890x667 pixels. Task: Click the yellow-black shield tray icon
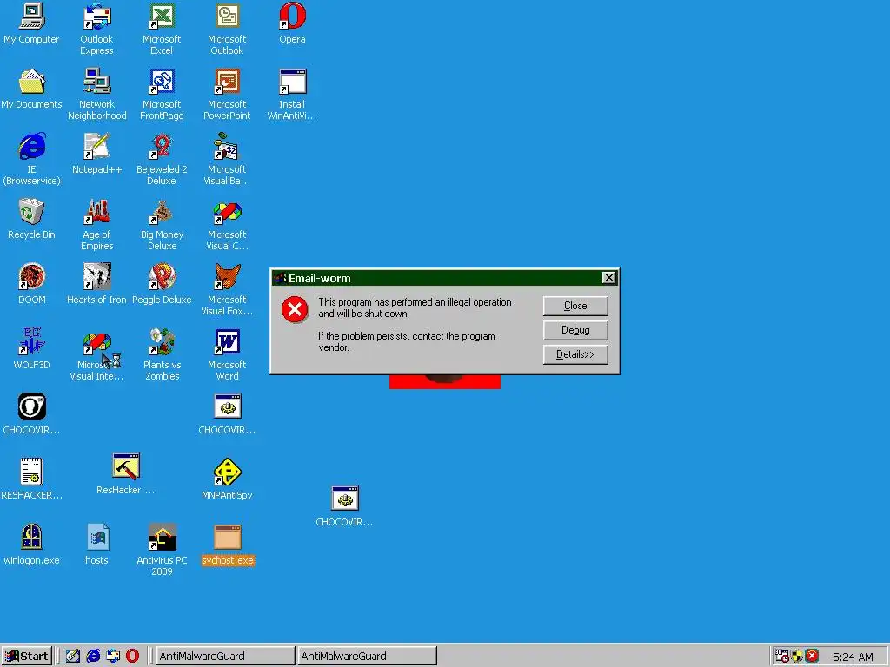[797, 657]
